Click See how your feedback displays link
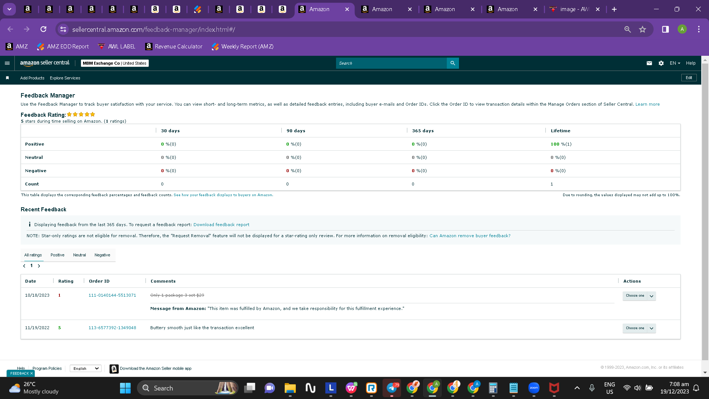The height and width of the screenshot is (399, 709). (x=223, y=195)
